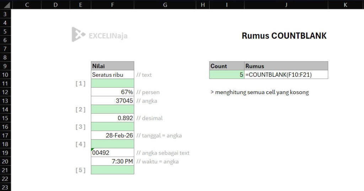Select column D header

click(x=55, y=5)
